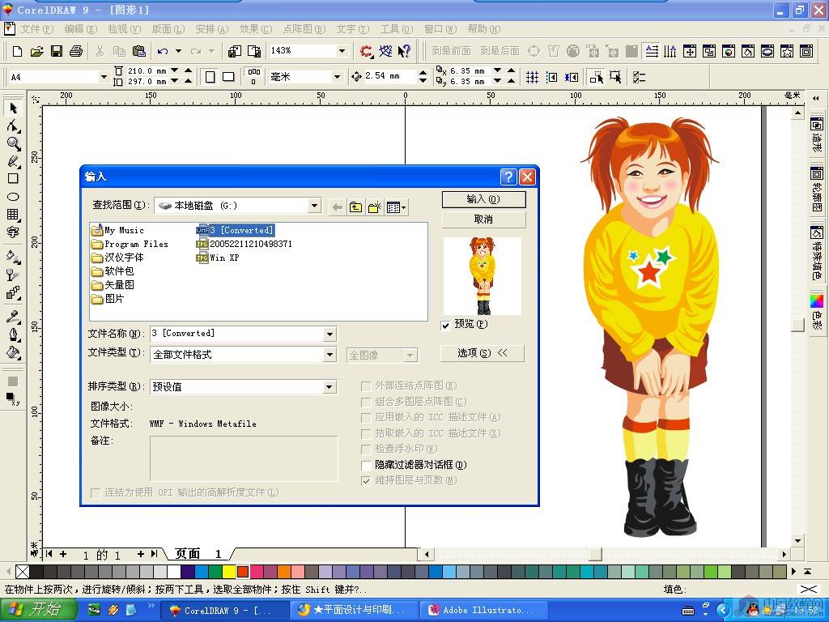Screen dimensions: 829x622
Task: Select the 矢量图 folder in file list
Action: tap(113, 284)
